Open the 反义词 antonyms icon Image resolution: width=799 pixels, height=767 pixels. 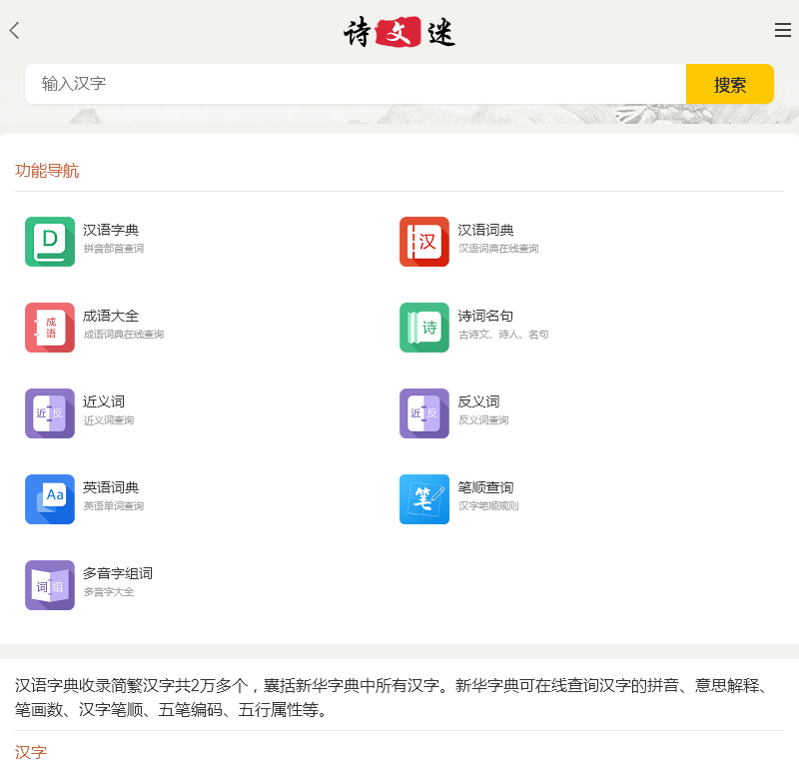tap(423, 412)
